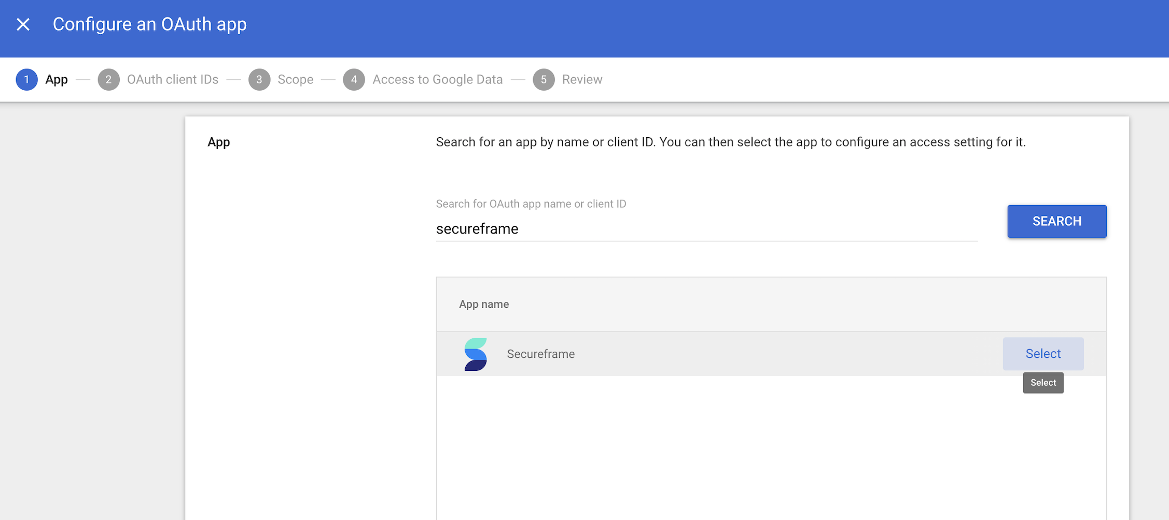Viewport: 1169px width, 520px height.
Task: Click the Configure an OAuth app title
Action: click(x=150, y=24)
